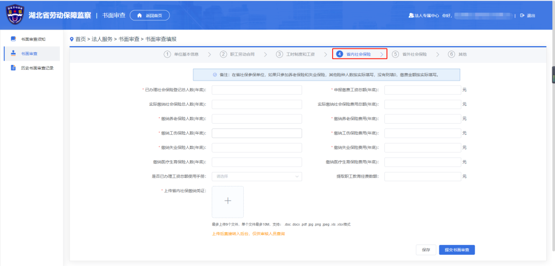Click the step 6 circle for 其他
Viewport: 555px width, 266px height.
[x=452, y=54]
